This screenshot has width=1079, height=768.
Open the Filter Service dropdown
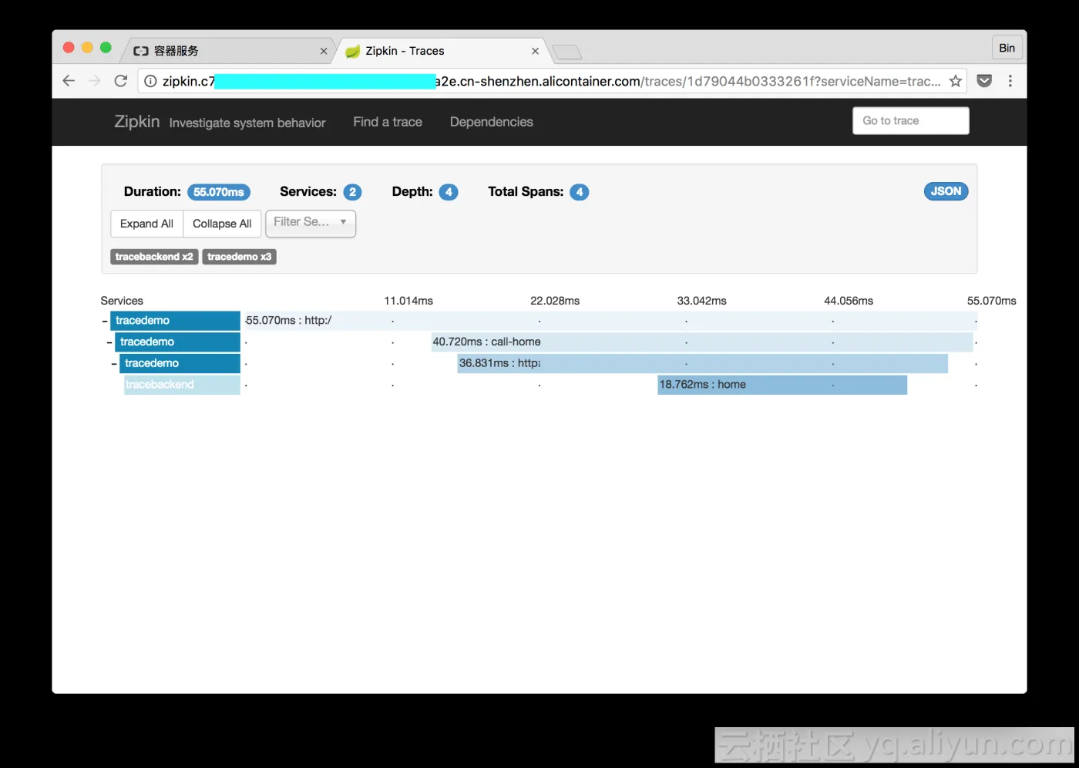311,223
